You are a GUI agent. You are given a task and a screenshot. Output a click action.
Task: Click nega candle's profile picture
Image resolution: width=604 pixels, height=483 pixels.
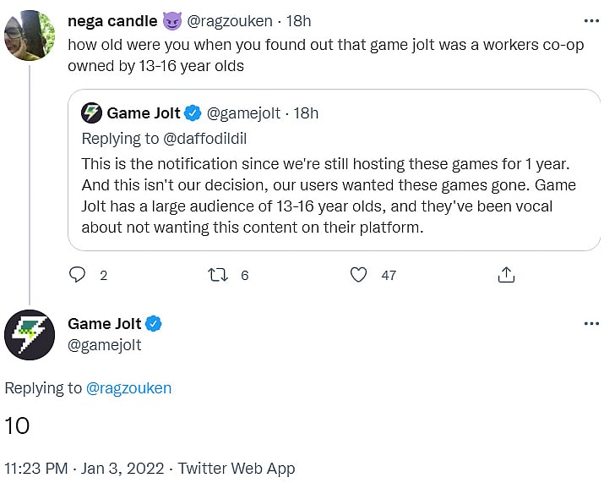click(30, 36)
